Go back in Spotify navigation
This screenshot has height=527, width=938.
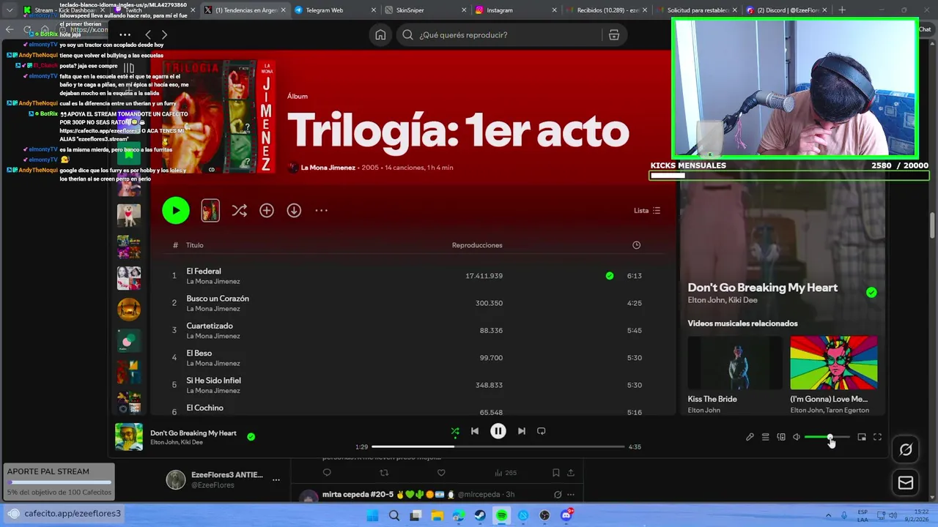148,34
